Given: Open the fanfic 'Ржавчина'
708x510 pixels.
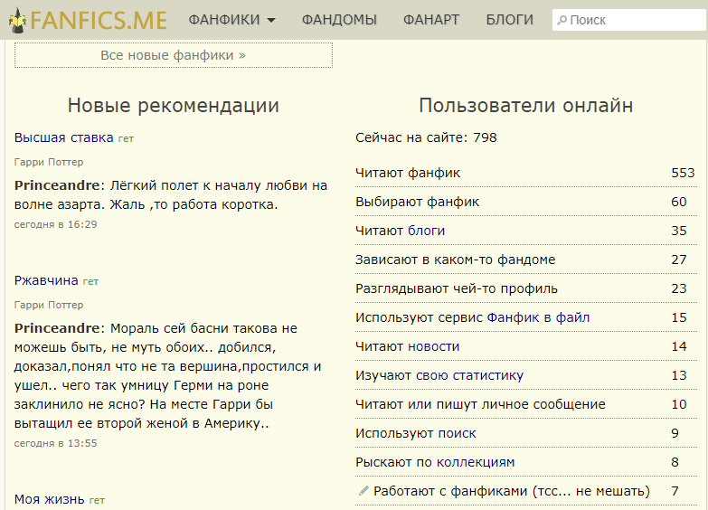Looking at the screenshot, I should point(46,280).
